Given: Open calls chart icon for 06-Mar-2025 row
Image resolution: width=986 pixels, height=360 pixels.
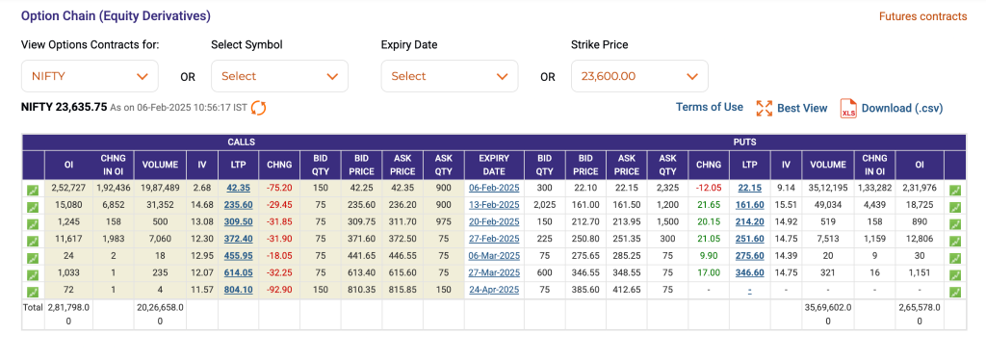Looking at the screenshot, I should click(x=33, y=258).
